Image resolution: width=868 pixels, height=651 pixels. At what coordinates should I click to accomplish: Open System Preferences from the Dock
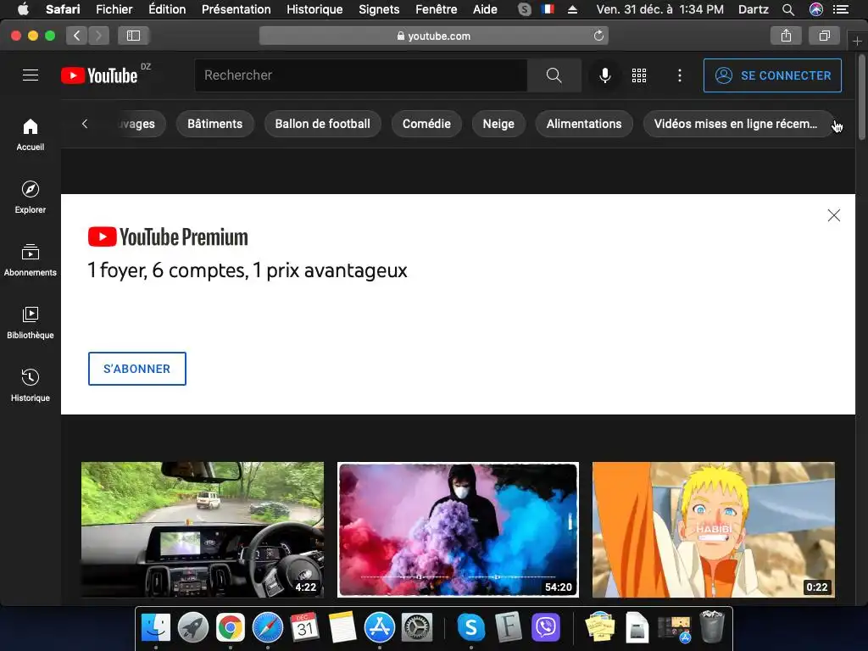coord(416,627)
